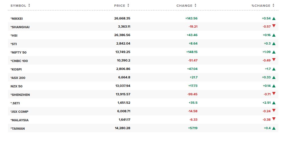Click NIKKEI change value +143.56
This screenshot has height=141, width=284.
(x=191, y=18)
